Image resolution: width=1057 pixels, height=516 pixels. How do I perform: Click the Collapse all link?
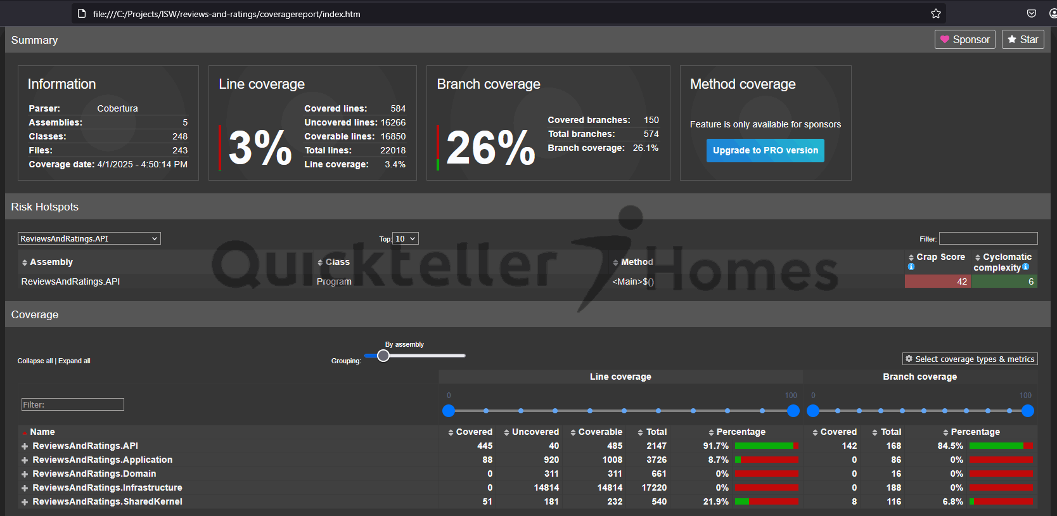[x=35, y=361]
